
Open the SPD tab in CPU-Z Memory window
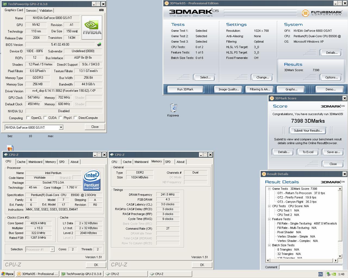168,162
